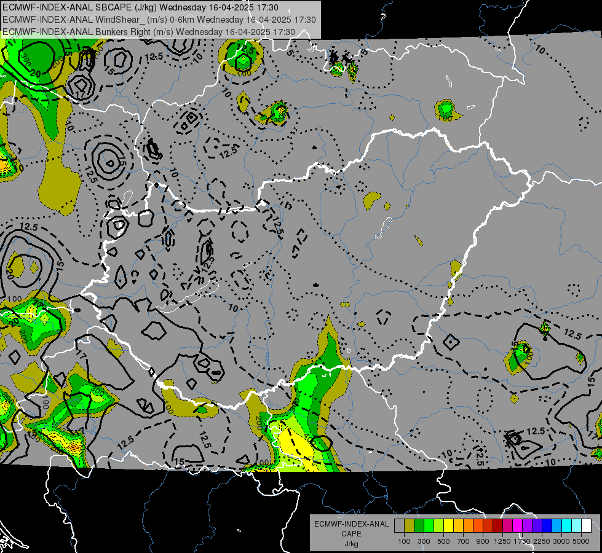The width and height of the screenshot is (602, 553).
Task: Click the legend scale value 1250
Action: tap(502, 541)
